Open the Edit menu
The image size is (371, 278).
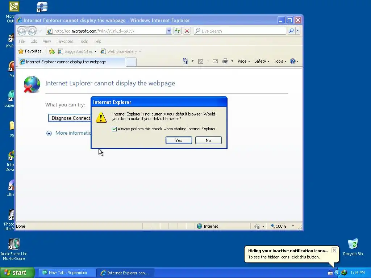click(x=34, y=41)
